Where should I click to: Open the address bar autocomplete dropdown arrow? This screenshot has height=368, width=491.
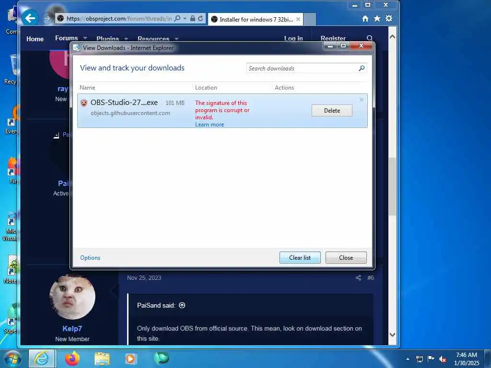[185, 19]
